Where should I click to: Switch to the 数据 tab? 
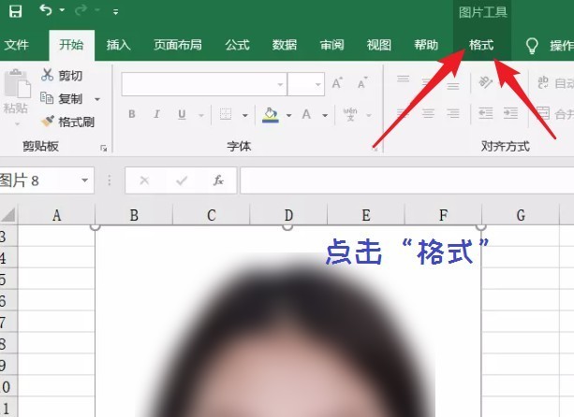[x=285, y=45]
